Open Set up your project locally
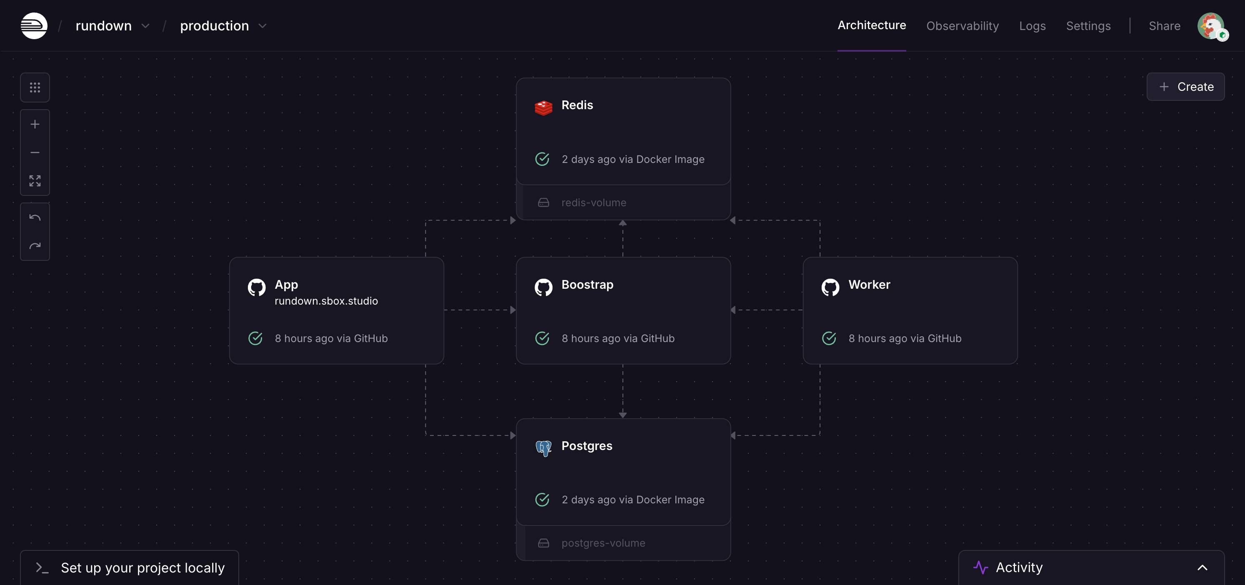Screen dimensions: 1245x585 click(x=130, y=567)
